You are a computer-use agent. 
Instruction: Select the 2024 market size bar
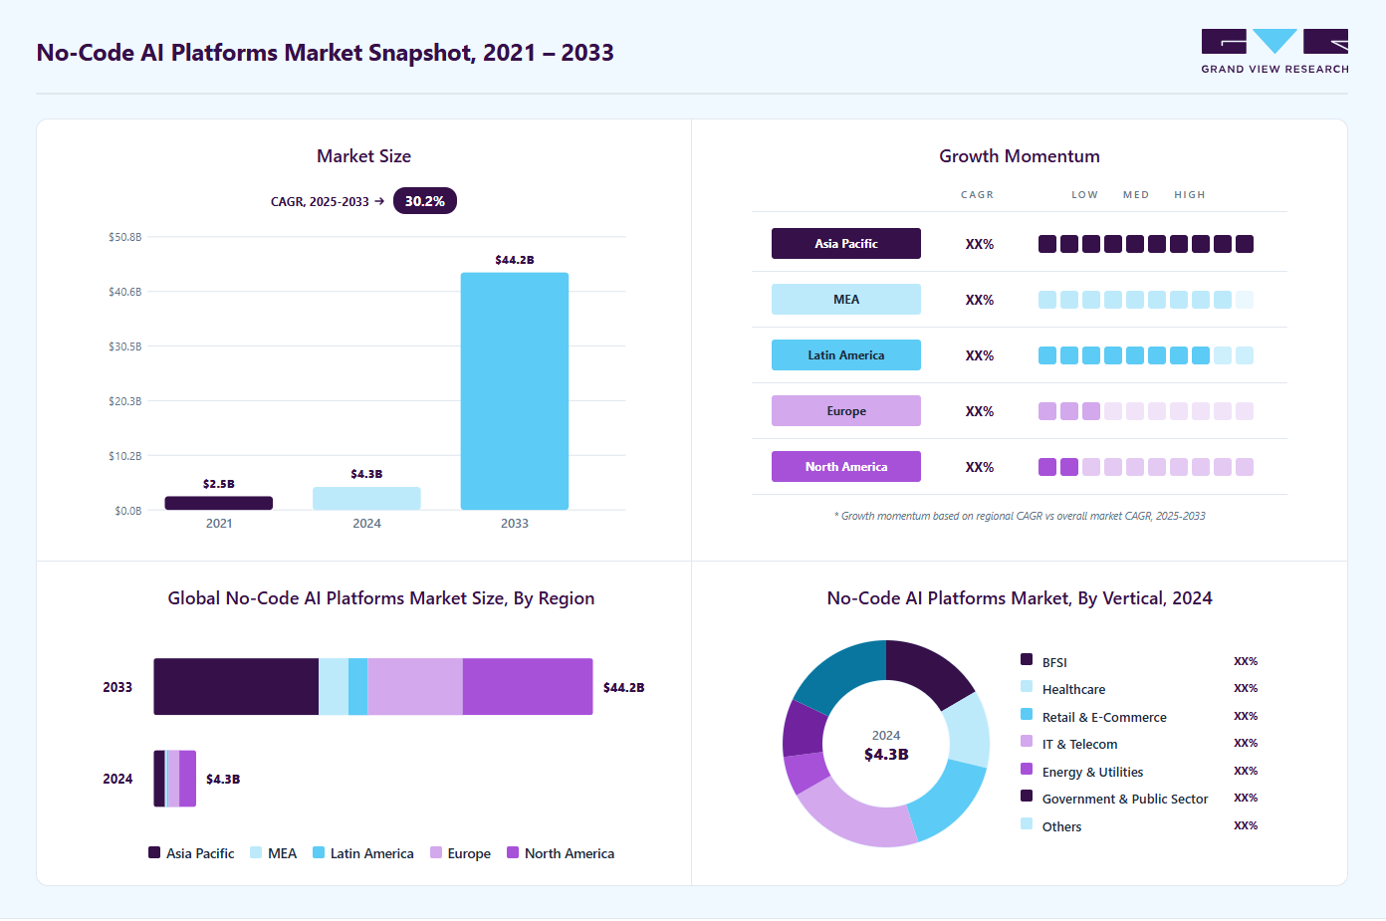366,498
